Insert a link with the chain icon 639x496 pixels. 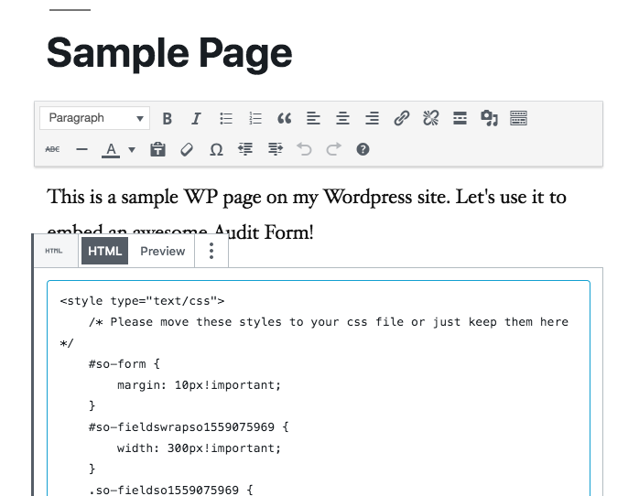pos(401,118)
